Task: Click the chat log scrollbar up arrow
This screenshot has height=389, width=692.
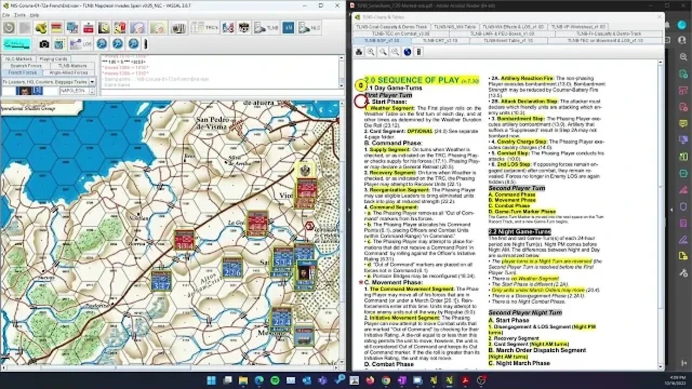Action: click(x=341, y=57)
